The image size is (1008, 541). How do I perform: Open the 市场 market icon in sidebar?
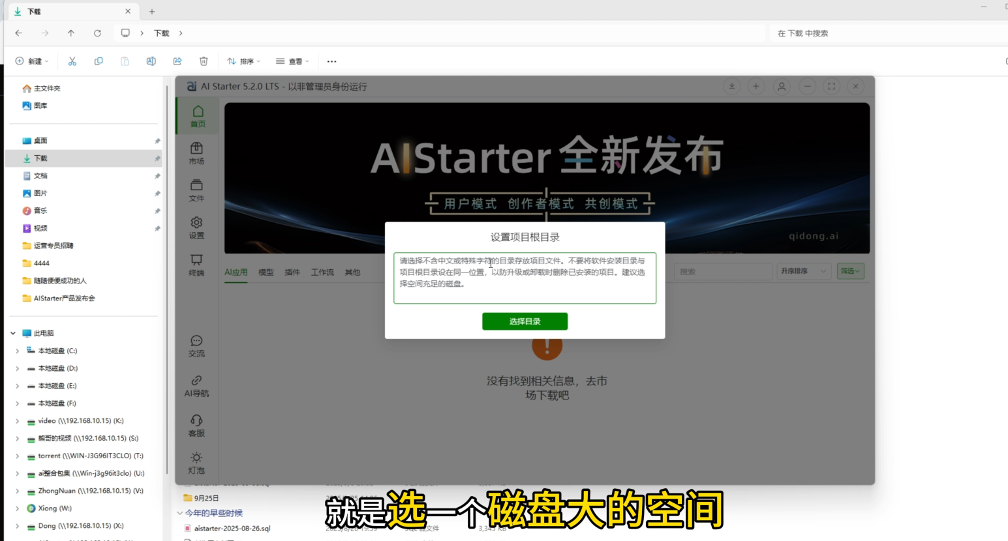pyautogui.click(x=196, y=153)
